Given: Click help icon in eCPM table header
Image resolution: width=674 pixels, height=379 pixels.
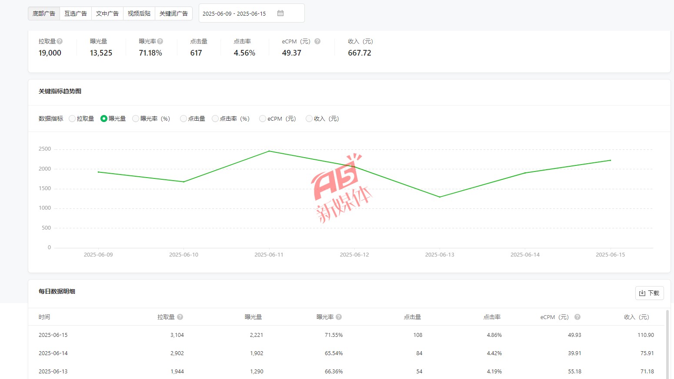Looking at the screenshot, I should click(x=577, y=317).
